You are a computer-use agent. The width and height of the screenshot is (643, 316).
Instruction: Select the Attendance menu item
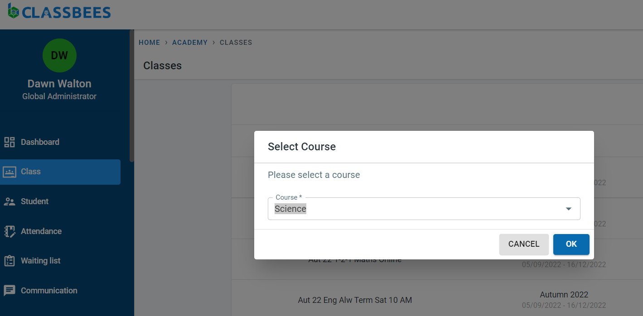(41, 231)
